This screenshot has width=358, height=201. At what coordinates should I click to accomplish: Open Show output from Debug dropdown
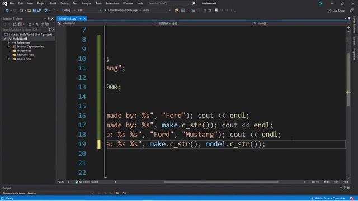pos(60,193)
